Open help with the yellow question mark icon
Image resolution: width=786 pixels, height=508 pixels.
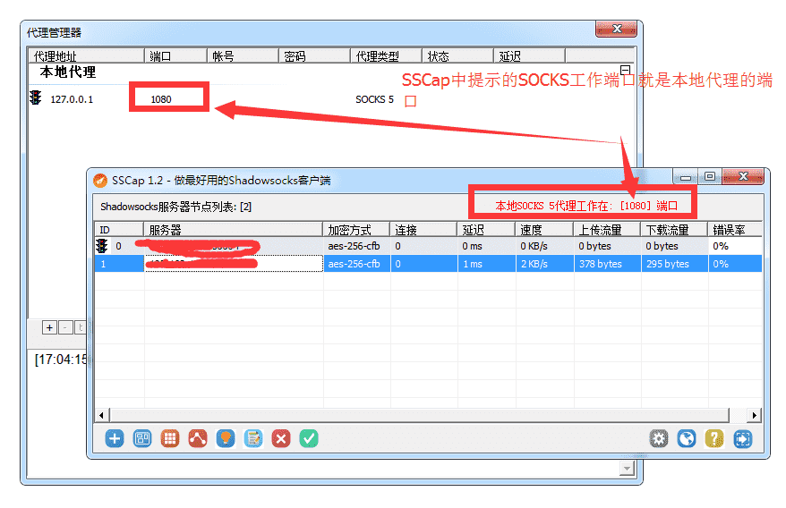714,438
